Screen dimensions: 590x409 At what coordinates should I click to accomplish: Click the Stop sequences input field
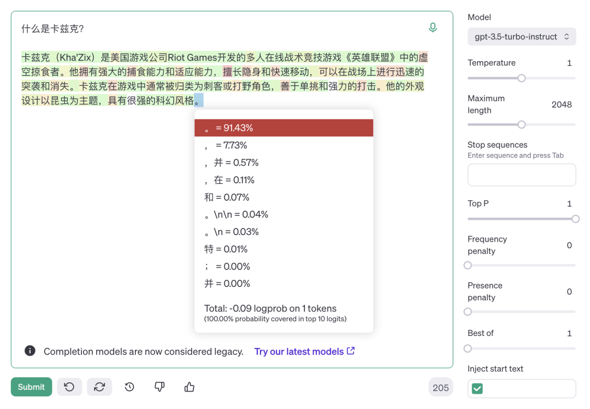click(522, 175)
